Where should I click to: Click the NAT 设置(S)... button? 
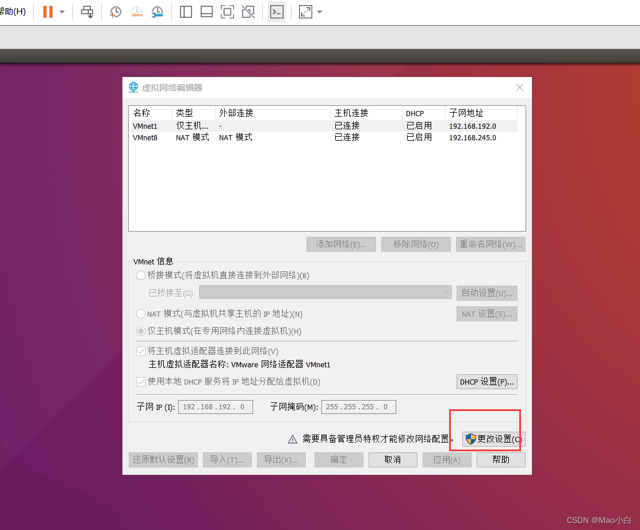[487, 314]
